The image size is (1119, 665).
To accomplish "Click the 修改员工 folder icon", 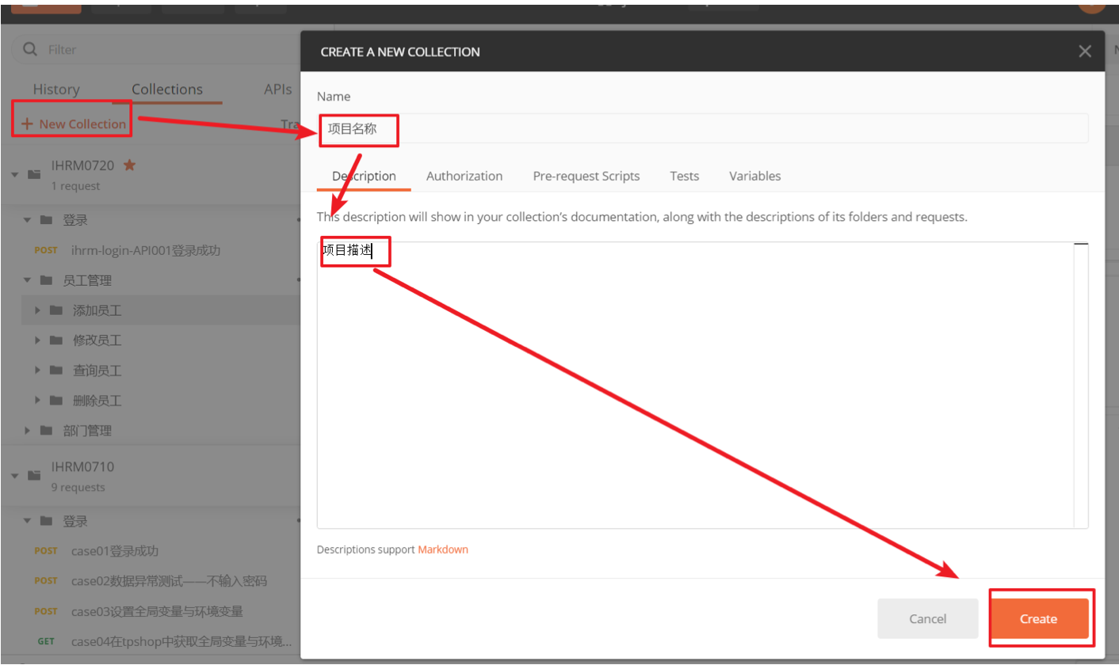I will click(x=55, y=340).
